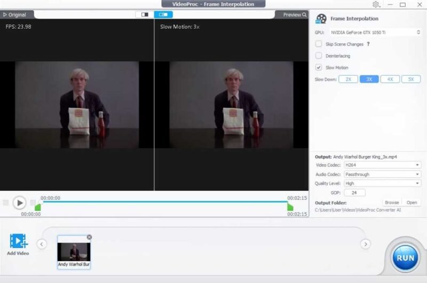Maximize the VideoProc window

click(x=403, y=5)
